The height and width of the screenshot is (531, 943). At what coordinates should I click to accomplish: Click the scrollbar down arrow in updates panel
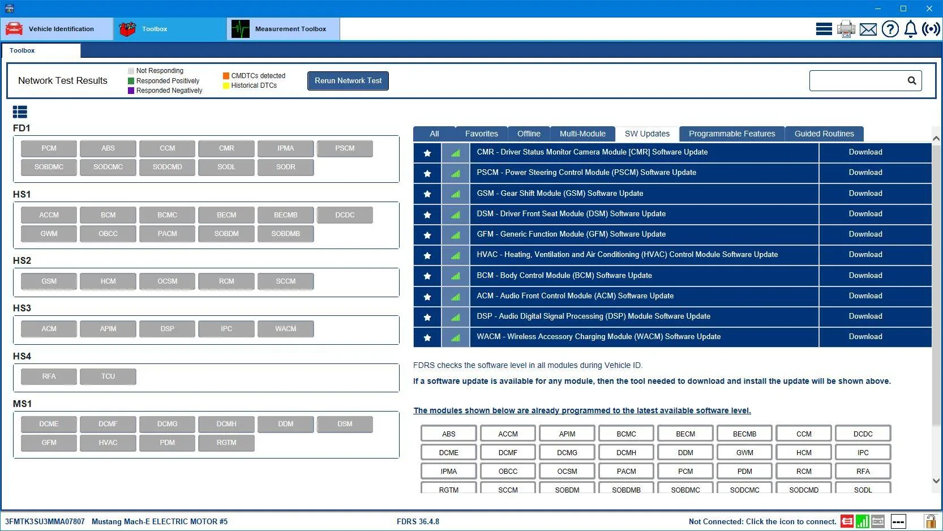[x=936, y=481]
